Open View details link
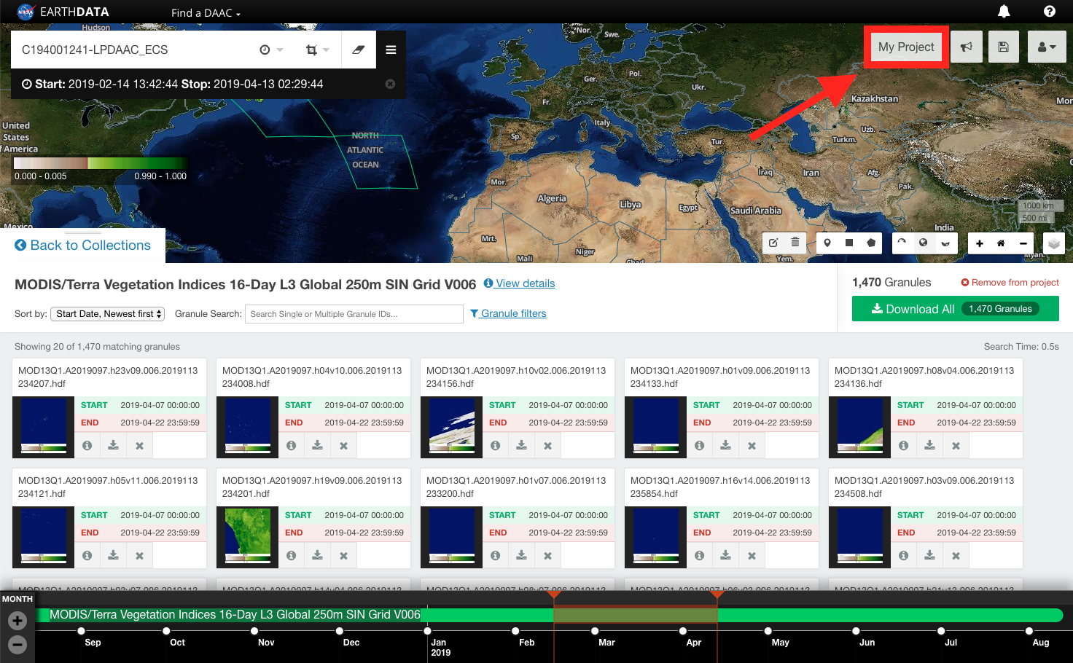 (x=519, y=283)
